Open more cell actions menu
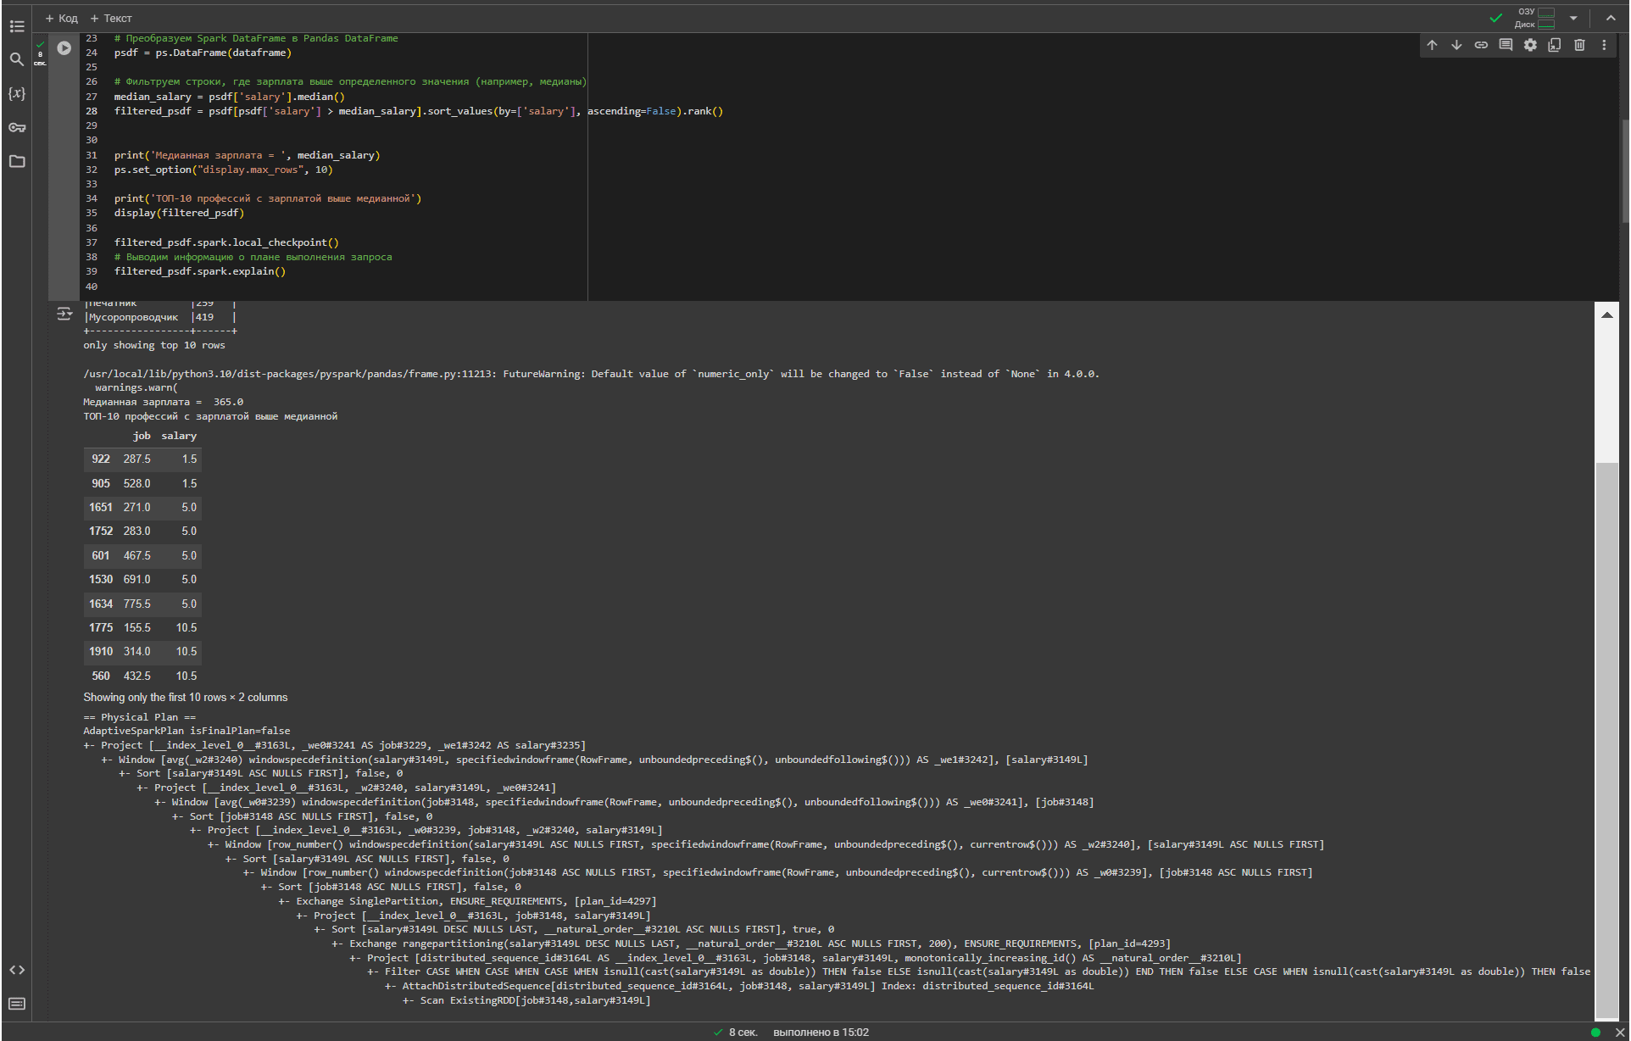1631x1041 pixels. 1604,45
